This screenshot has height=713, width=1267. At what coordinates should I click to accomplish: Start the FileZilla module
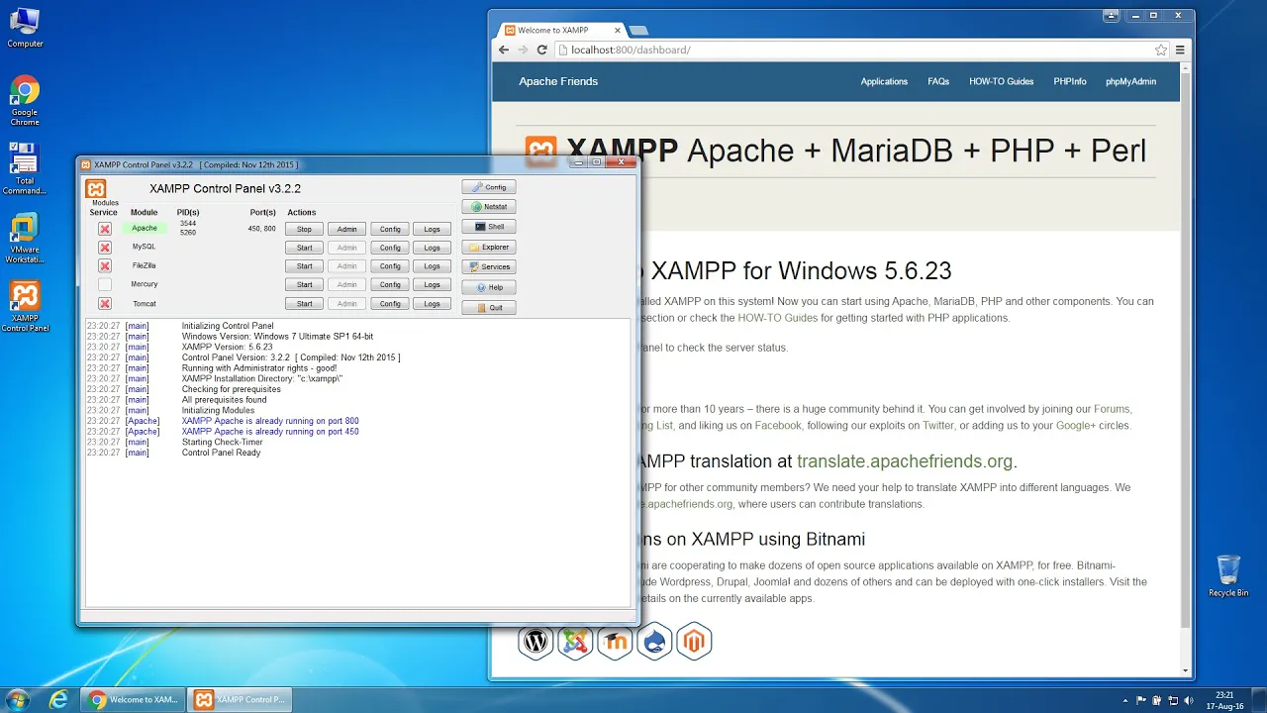tap(304, 266)
